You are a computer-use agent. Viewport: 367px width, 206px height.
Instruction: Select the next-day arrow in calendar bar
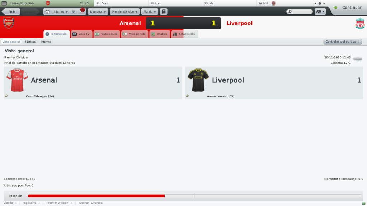[x=324, y=3]
